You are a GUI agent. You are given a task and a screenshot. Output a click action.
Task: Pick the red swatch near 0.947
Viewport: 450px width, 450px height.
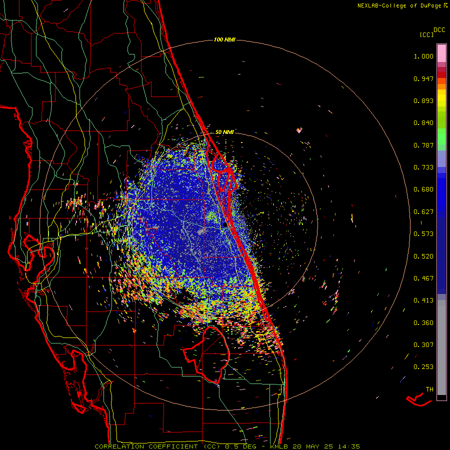(x=441, y=75)
